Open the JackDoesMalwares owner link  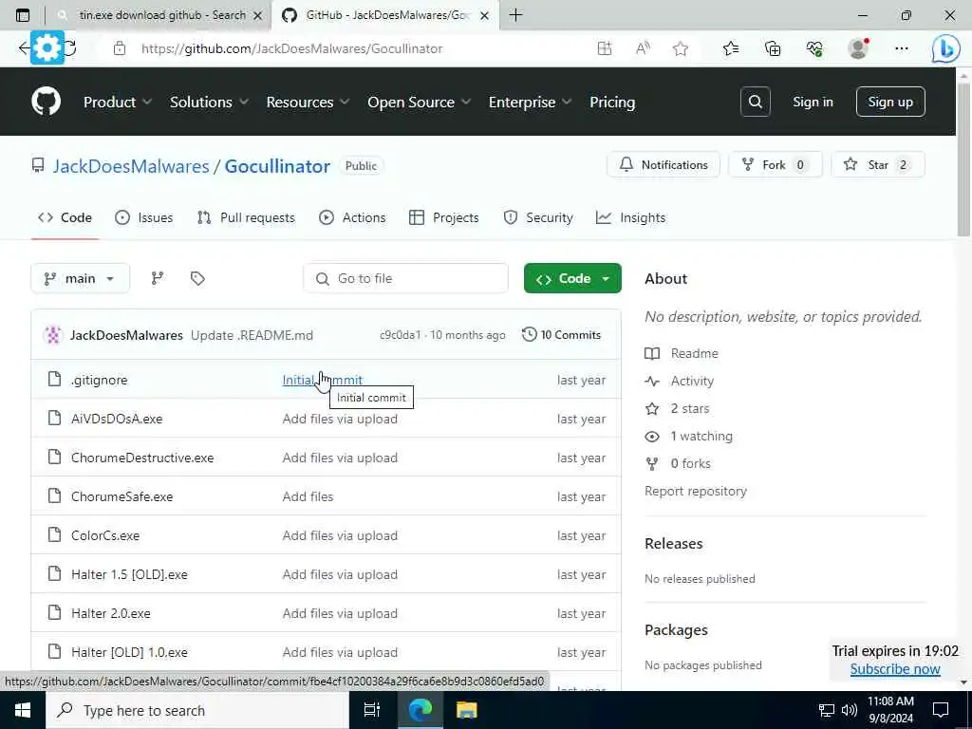click(x=131, y=166)
